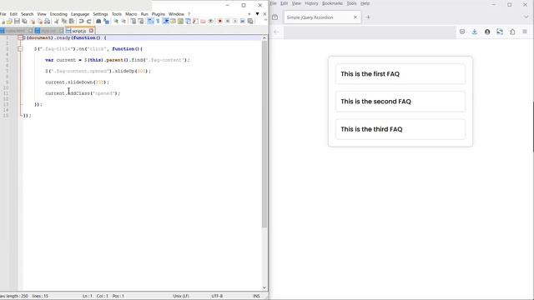534x300 pixels.
Task: Switch to the script.js tab
Action: (79, 31)
